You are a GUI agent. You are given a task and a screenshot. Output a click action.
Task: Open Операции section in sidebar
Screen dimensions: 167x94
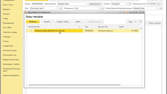pos(7,37)
